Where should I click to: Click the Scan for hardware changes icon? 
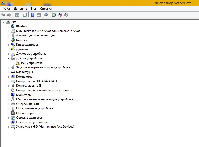(46, 15)
